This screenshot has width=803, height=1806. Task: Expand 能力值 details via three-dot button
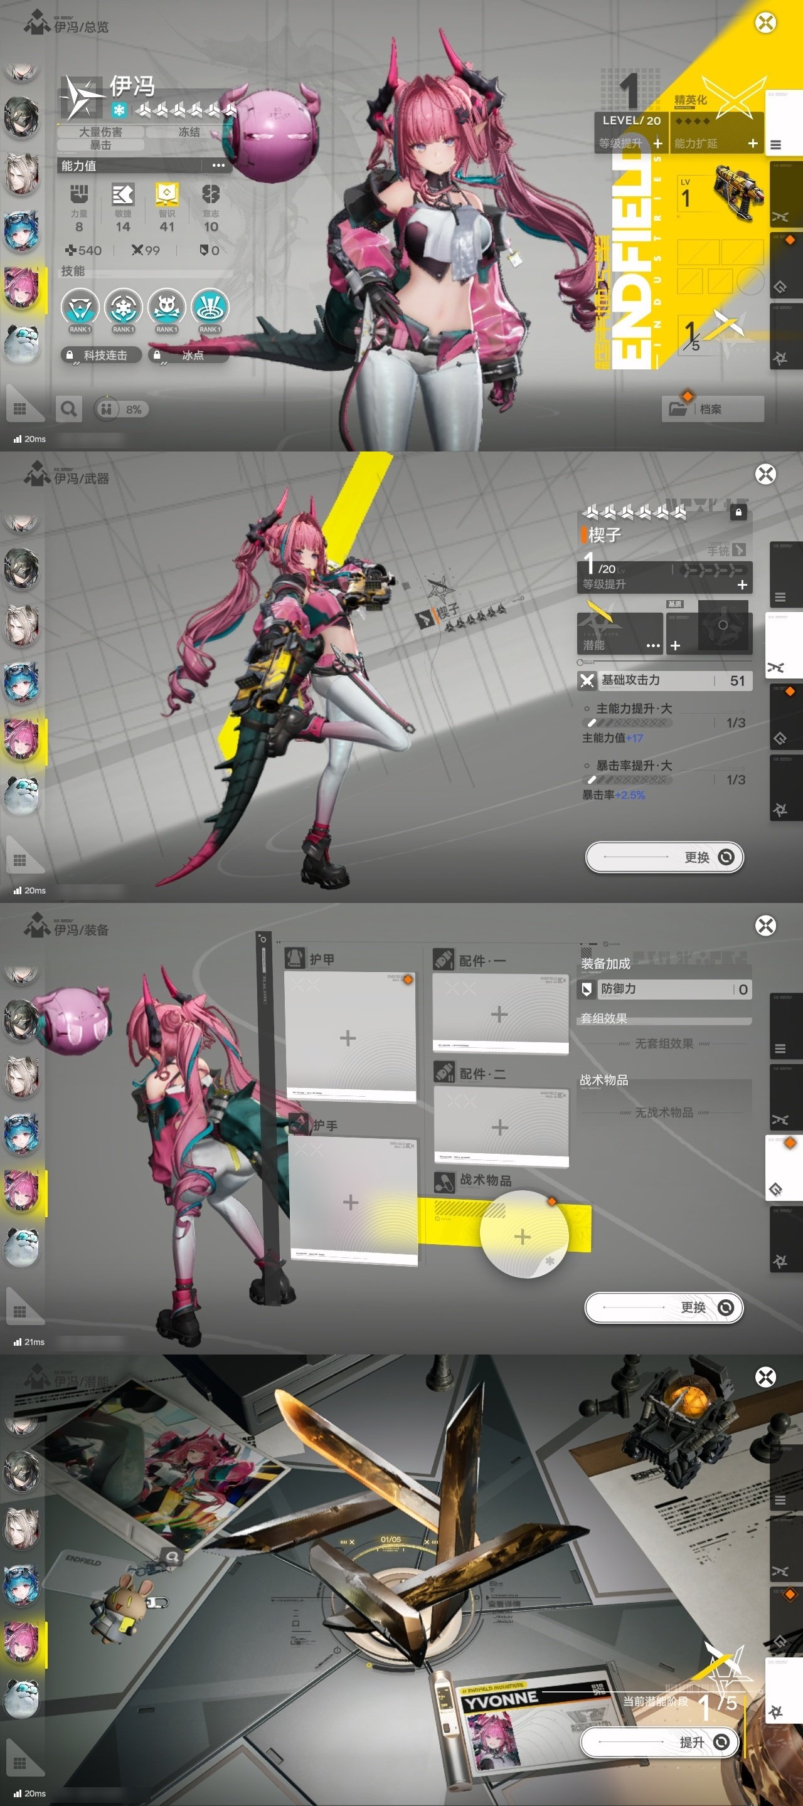[x=218, y=166]
